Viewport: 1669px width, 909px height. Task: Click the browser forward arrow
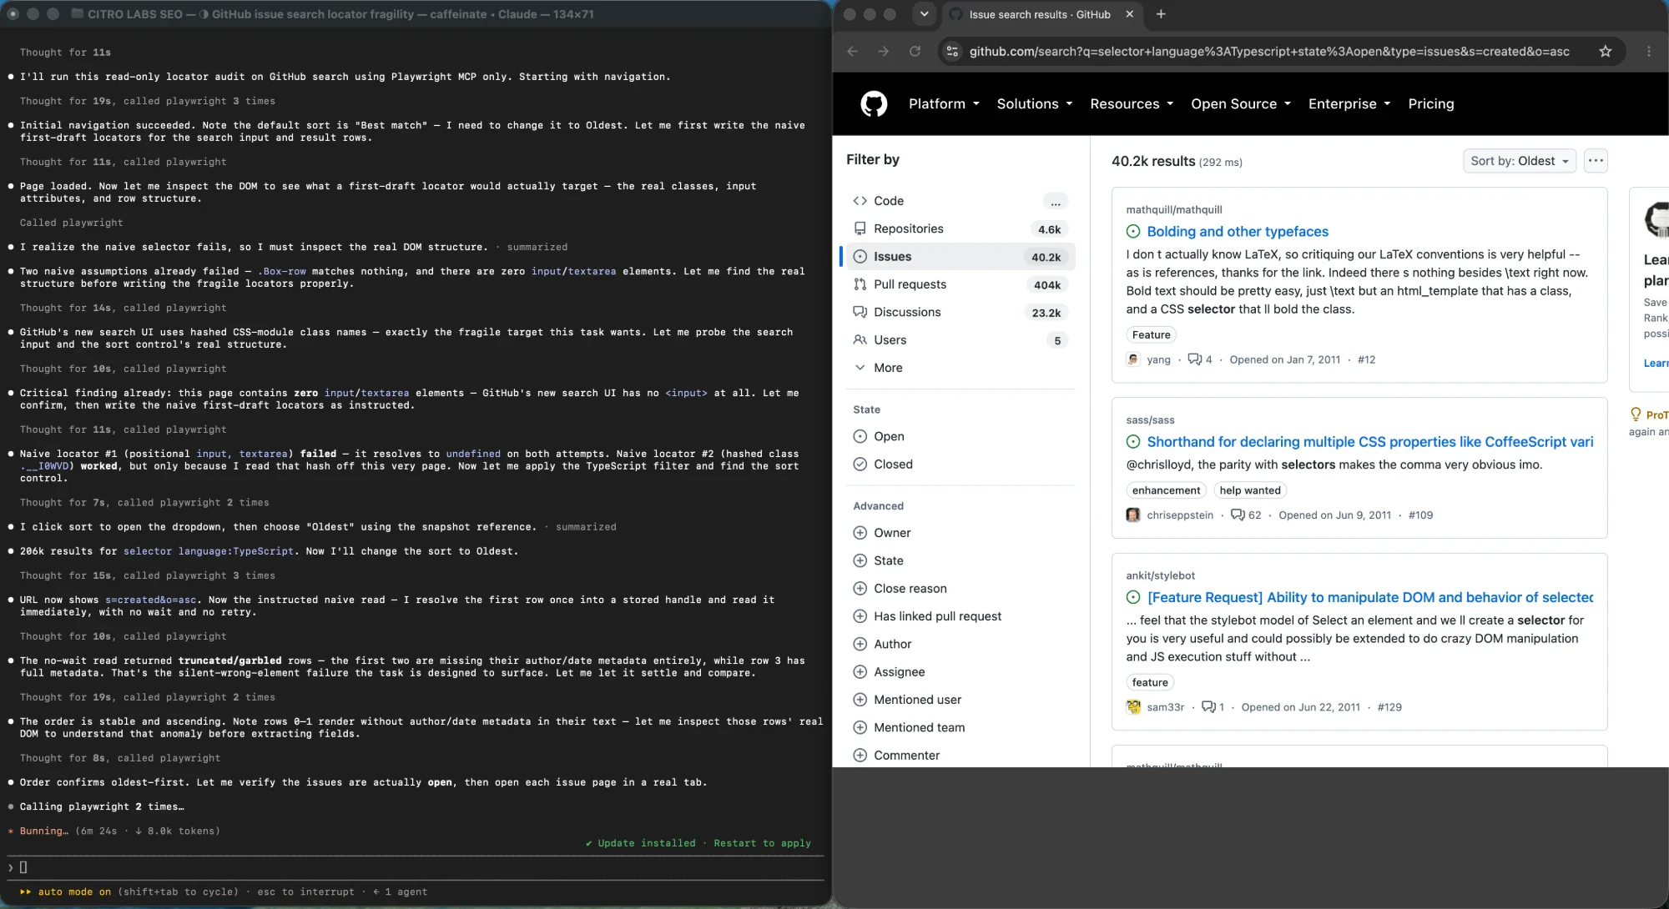(x=883, y=51)
